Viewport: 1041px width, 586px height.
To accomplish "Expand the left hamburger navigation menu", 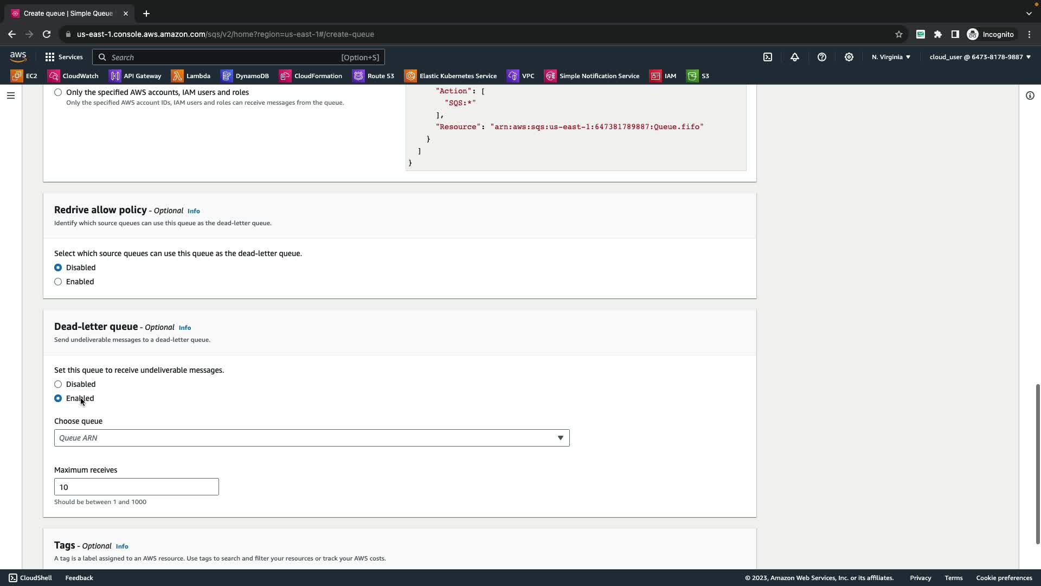I will [x=11, y=95].
